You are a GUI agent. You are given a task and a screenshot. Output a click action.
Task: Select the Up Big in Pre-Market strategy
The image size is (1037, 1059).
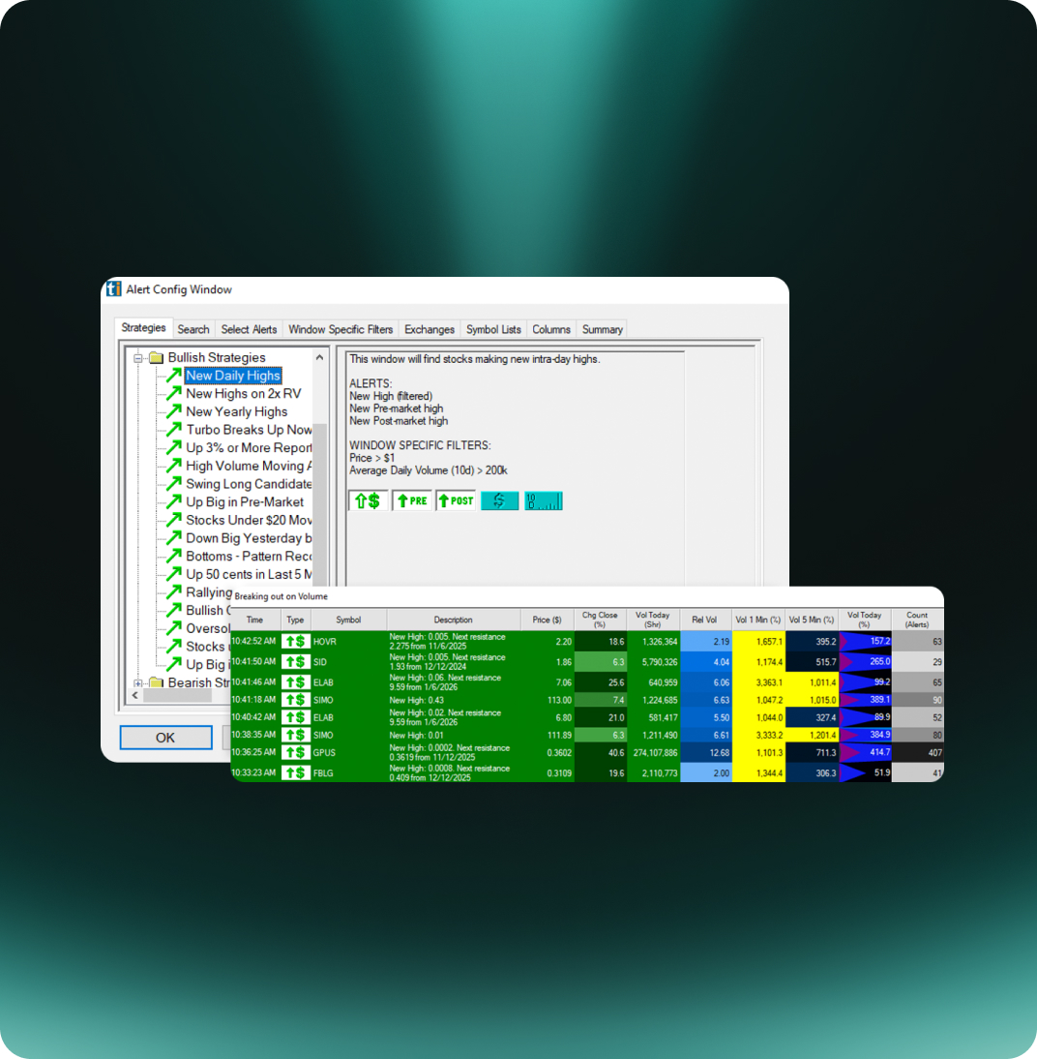click(245, 501)
